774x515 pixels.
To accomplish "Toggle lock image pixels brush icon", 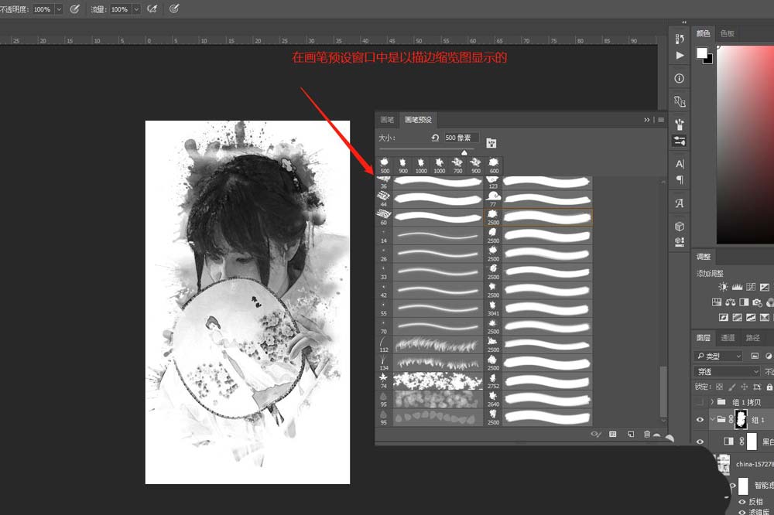I will 732,387.
